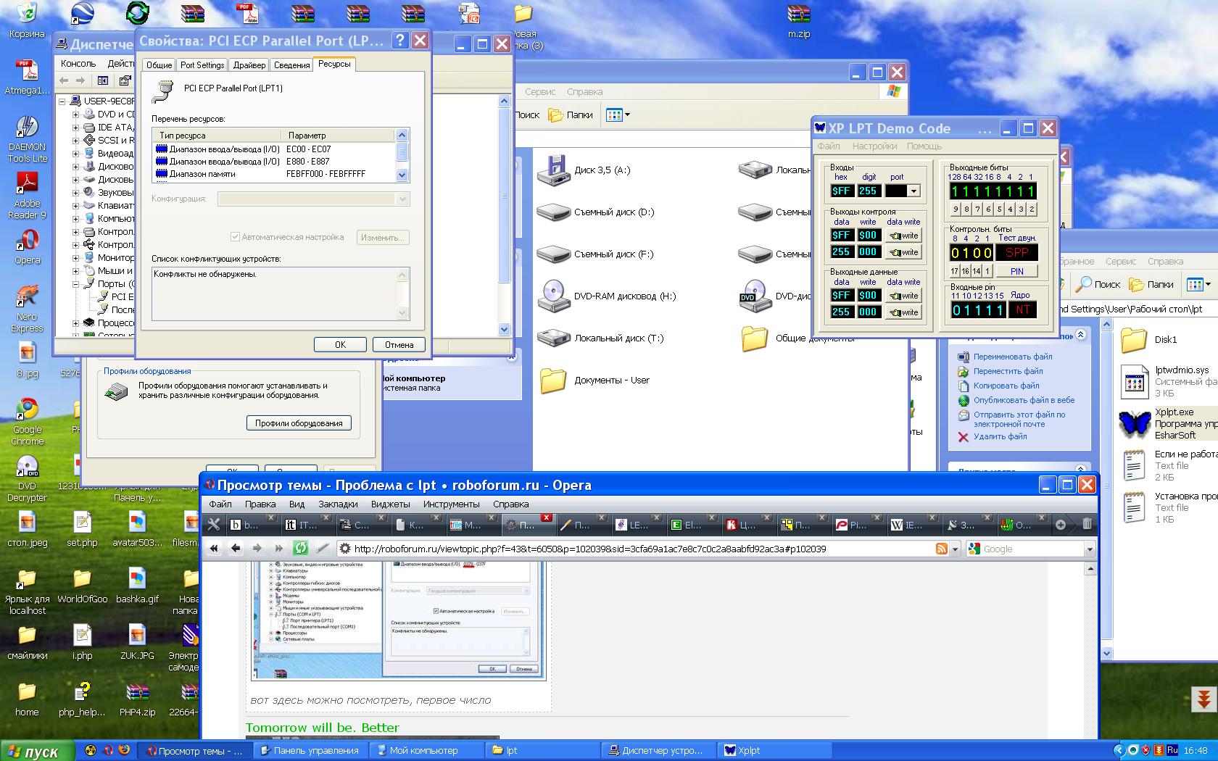Open the port dropdown in Входы section
Viewport: 1218px width, 761px height.
[913, 191]
